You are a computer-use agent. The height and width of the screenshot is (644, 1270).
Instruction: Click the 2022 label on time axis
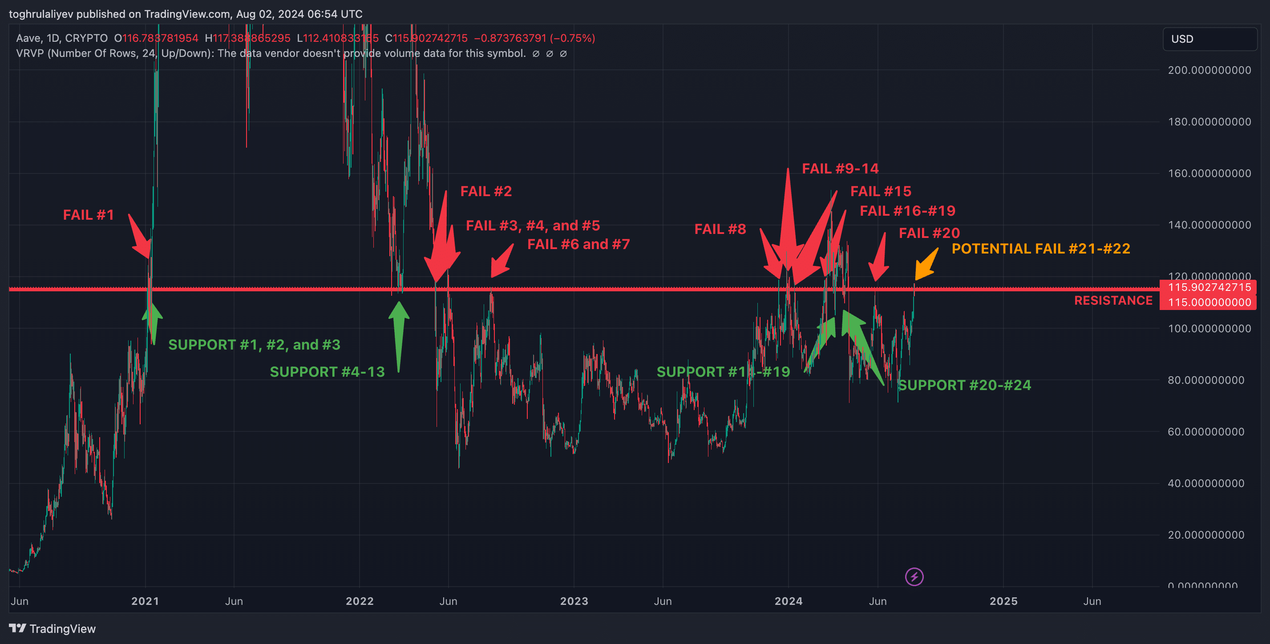360,601
